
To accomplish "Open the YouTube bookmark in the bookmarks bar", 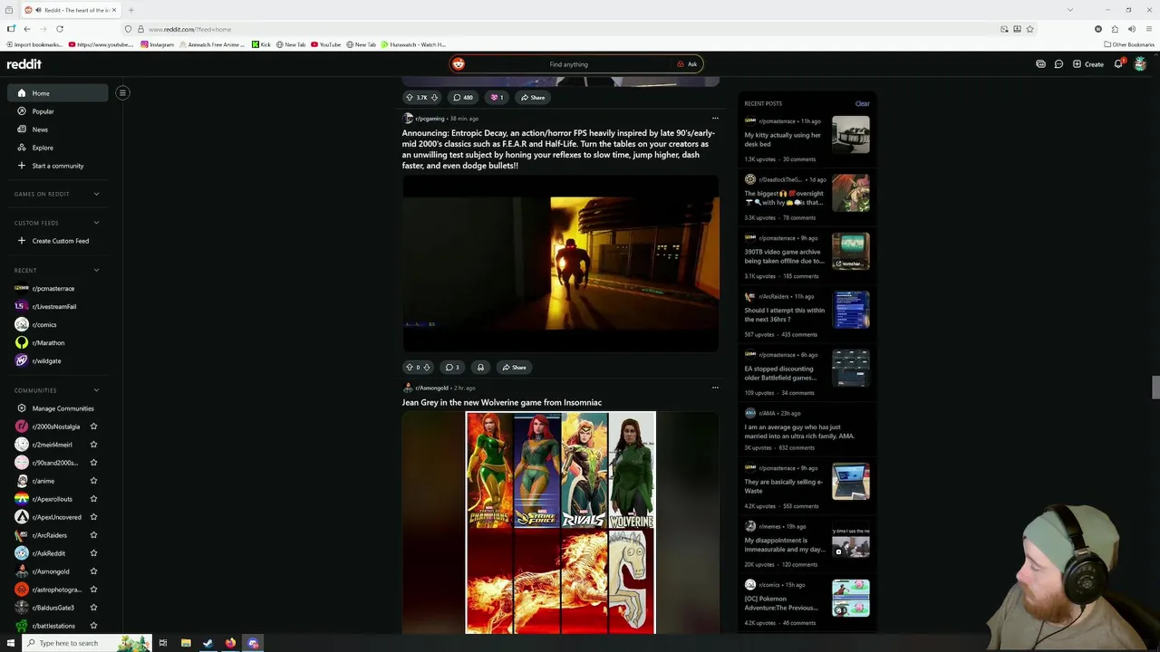I will [x=325, y=44].
